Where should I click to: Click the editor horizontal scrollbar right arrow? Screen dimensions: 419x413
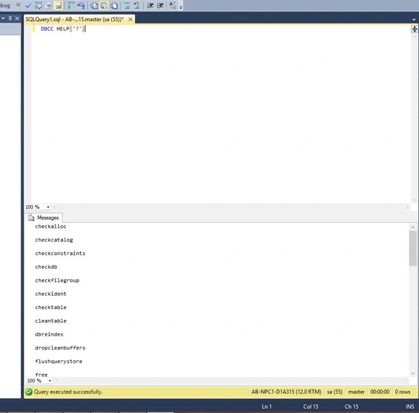(x=408, y=207)
